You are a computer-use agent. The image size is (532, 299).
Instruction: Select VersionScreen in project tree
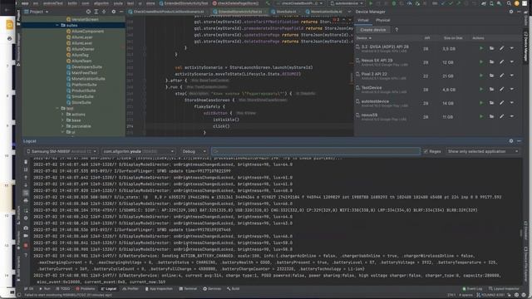(85, 19)
